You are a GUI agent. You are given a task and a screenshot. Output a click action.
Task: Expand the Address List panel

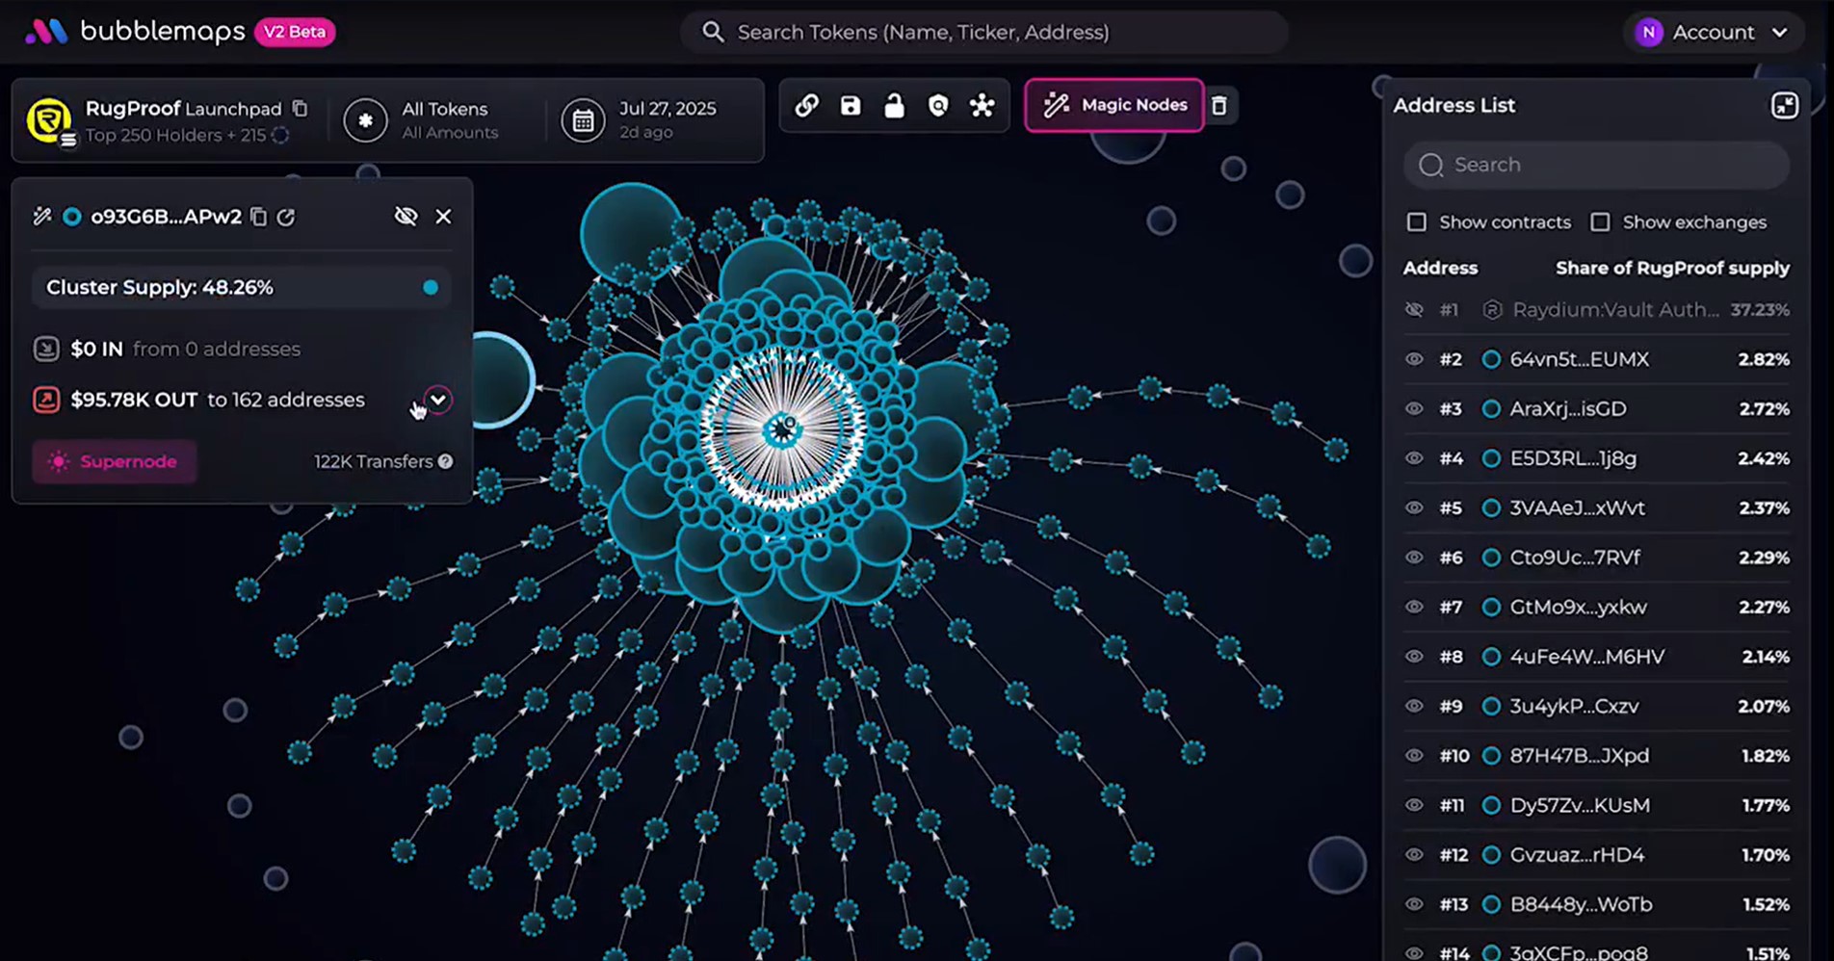pyautogui.click(x=1784, y=106)
